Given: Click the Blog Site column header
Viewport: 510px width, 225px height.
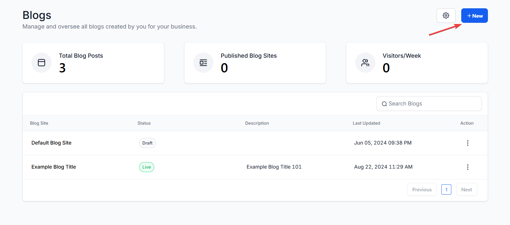Looking at the screenshot, I should pos(39,123).
